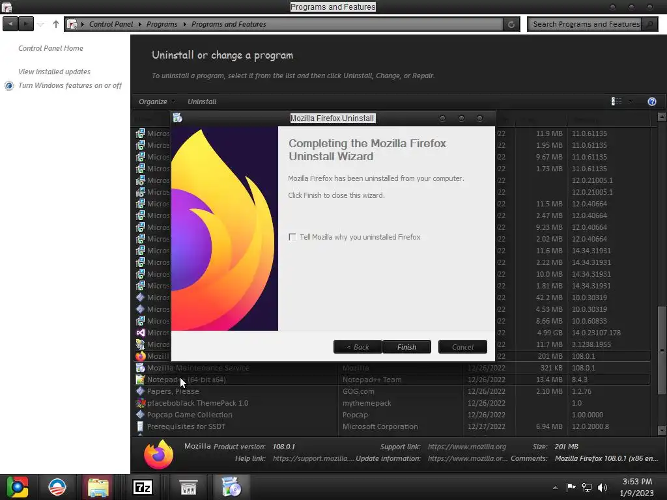
Task: Click the volume speaker tray icon
Action: tap(603, 487)
